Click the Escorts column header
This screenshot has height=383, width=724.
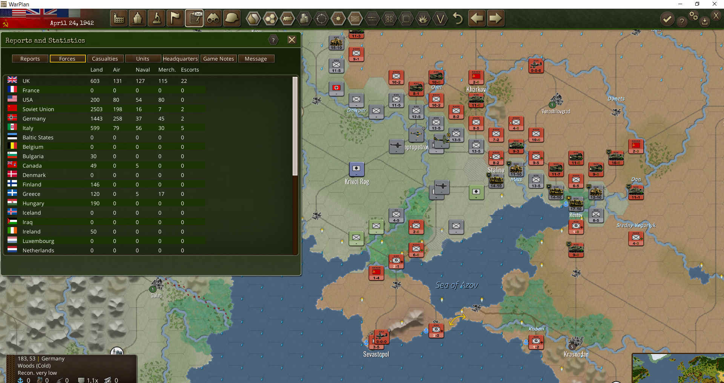(x=190, y=70)
